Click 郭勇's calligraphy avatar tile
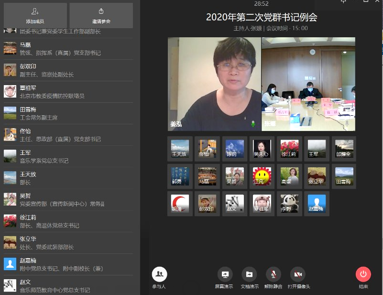This screenshot has height=295, width=383. click(180, 176)
